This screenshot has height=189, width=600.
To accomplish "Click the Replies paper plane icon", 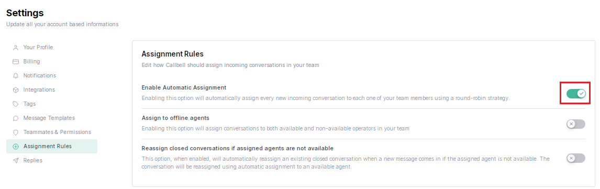I will click(16, 161).
